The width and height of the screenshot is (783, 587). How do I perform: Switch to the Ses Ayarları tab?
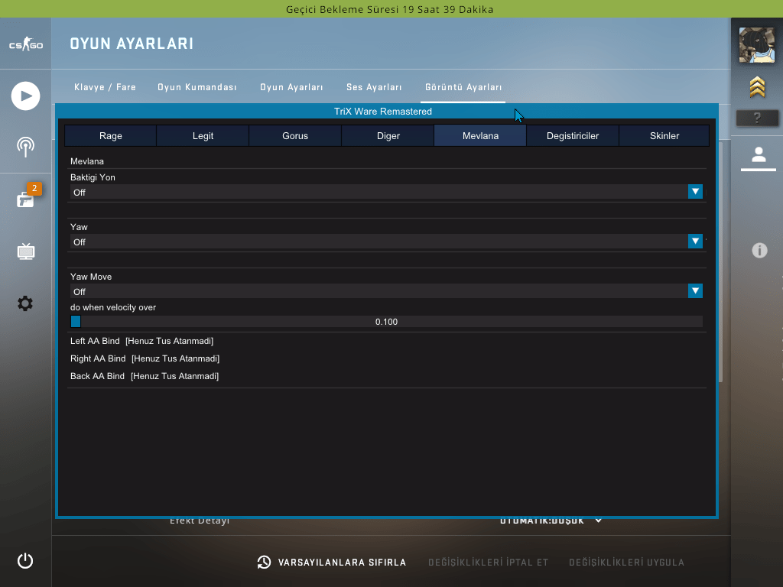click(x=374, y=87)
